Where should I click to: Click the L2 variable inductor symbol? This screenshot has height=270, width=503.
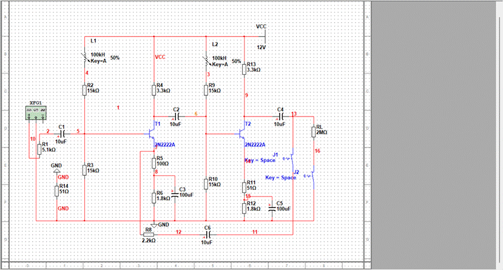point(206,61)
